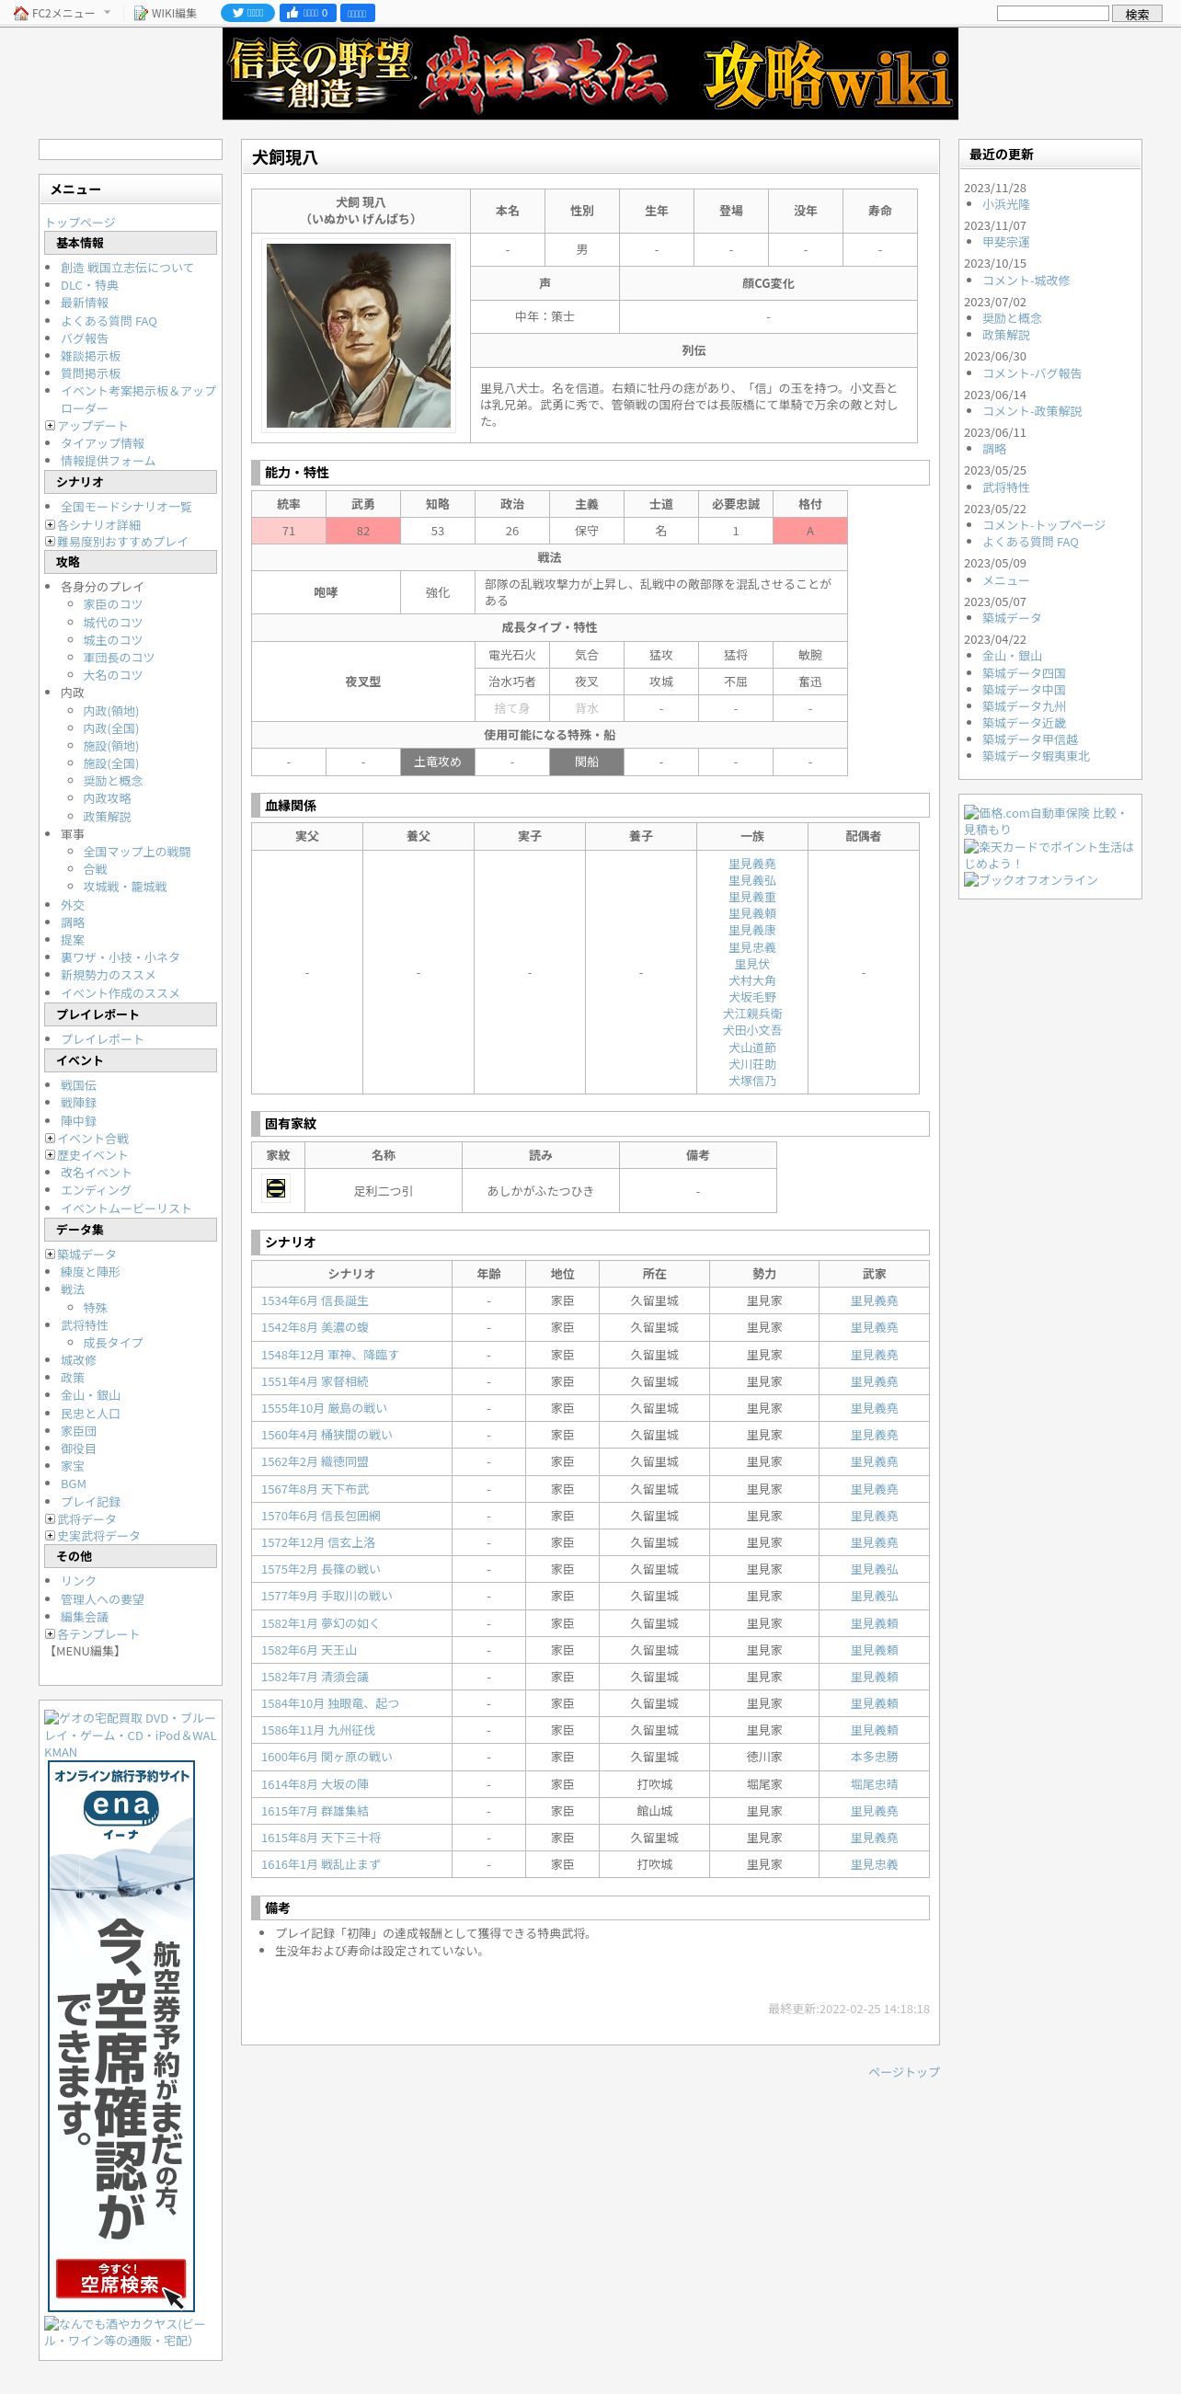Open the 家臣のコツ menu link
The image size is (1181, 2394).
113,604
